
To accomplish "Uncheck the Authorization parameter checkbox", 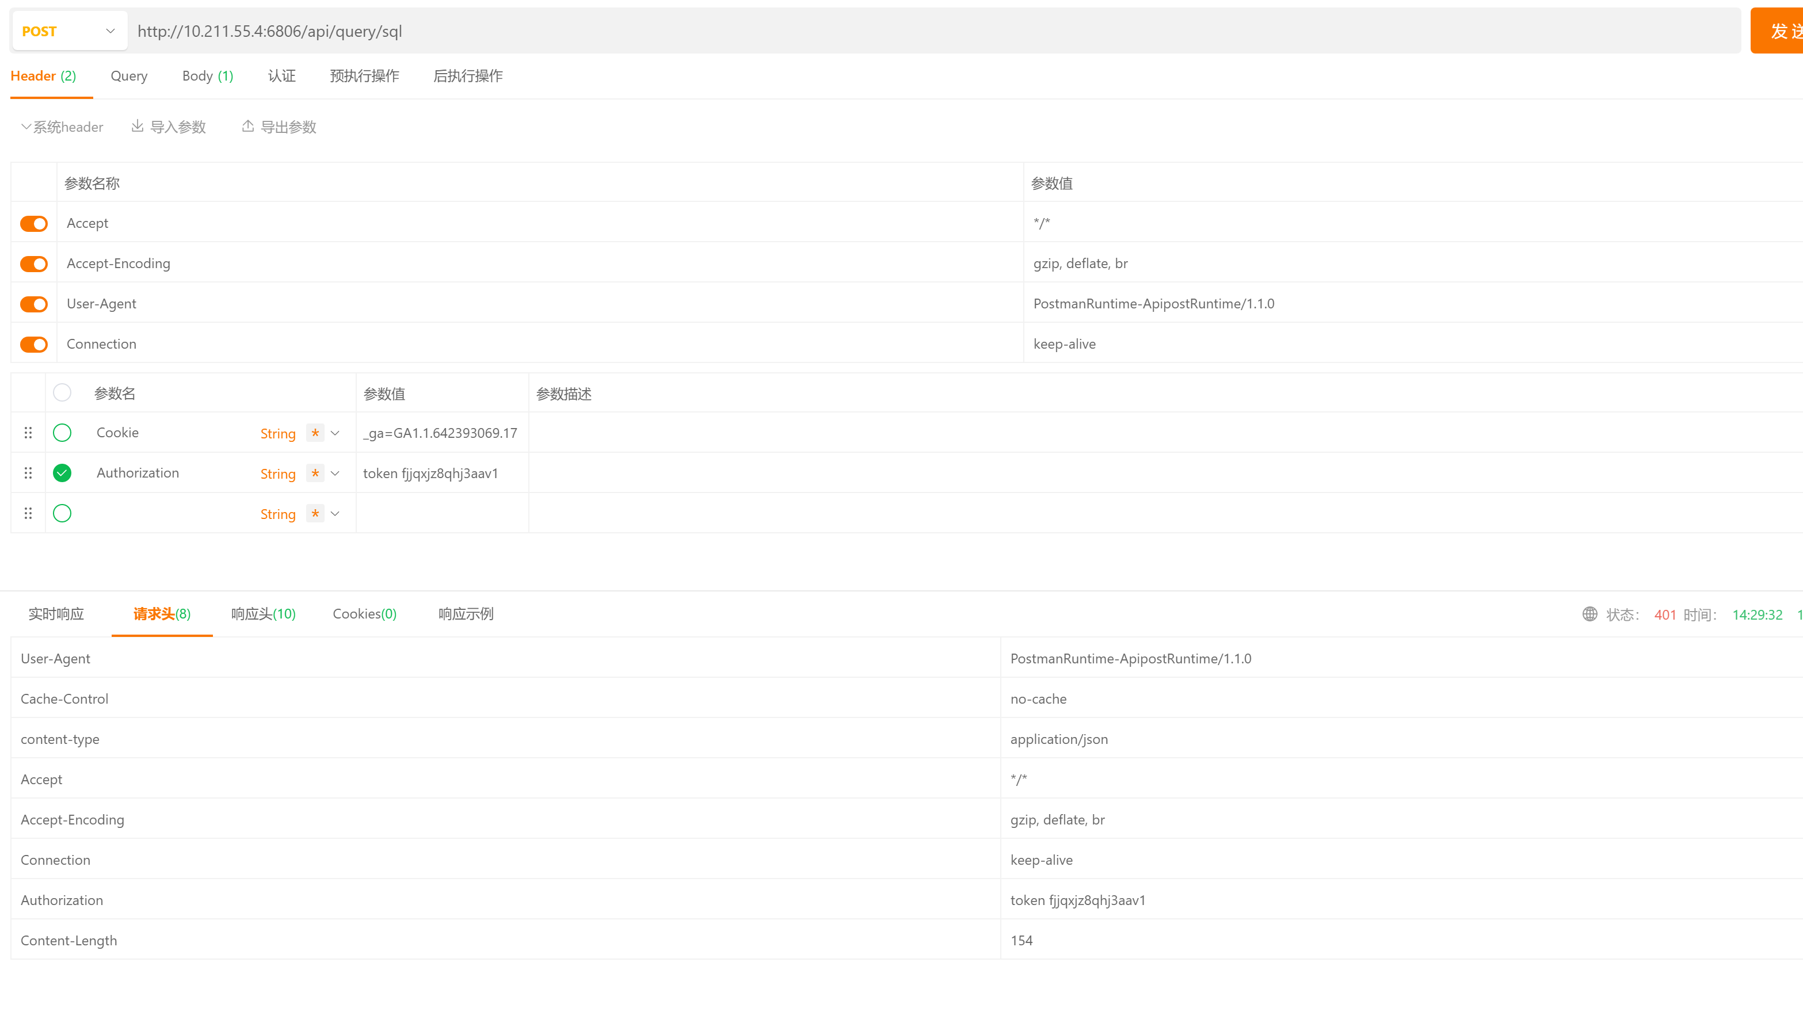I will coord(62,474).
